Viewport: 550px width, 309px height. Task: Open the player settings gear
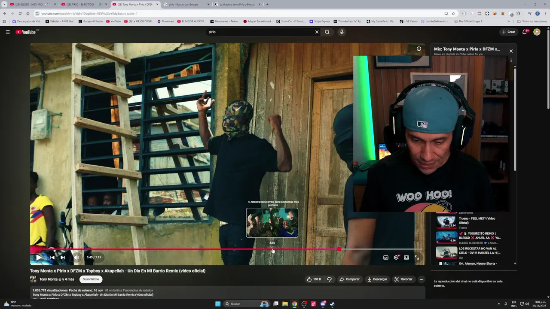pos(396,257)
